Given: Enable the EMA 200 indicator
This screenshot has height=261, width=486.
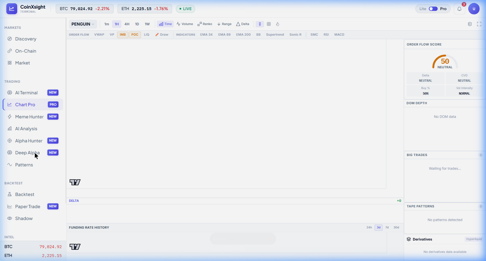Looking at the screenshot, I should point(243,35).
